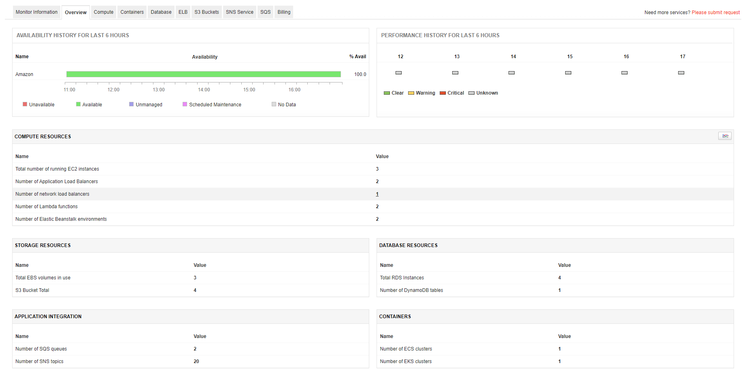Click the Amazon monitor name row

24,74
